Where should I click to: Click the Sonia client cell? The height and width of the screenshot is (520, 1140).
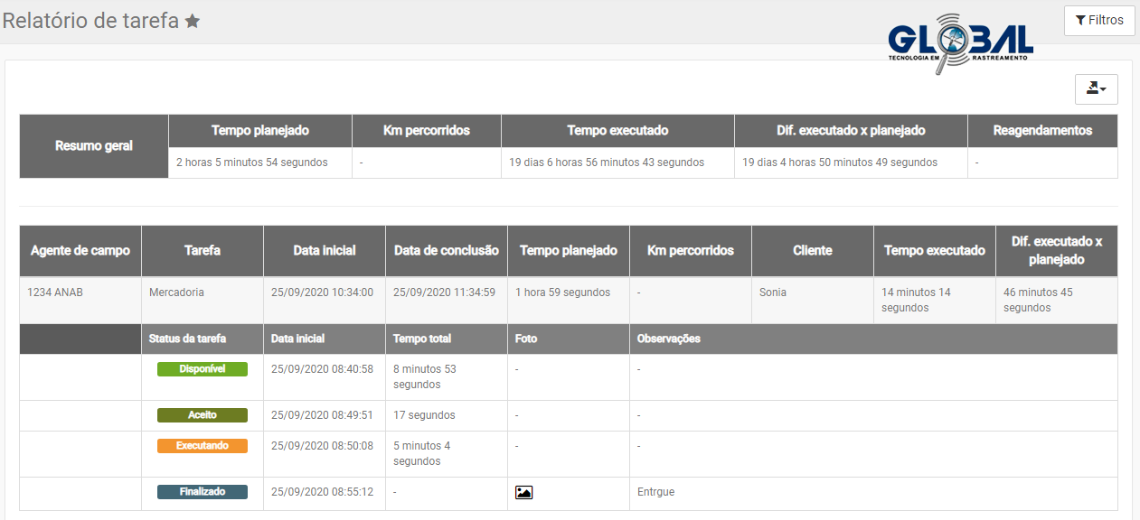773,292
